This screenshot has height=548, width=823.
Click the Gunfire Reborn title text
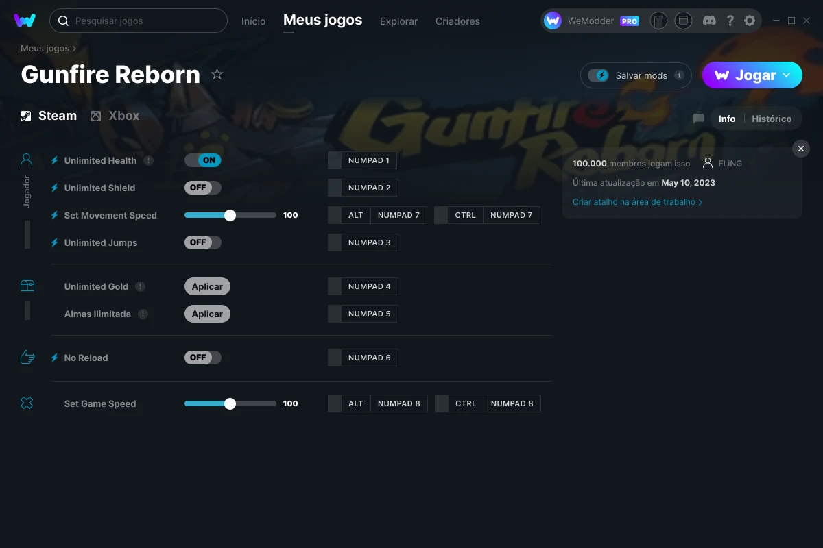(110, 74)
